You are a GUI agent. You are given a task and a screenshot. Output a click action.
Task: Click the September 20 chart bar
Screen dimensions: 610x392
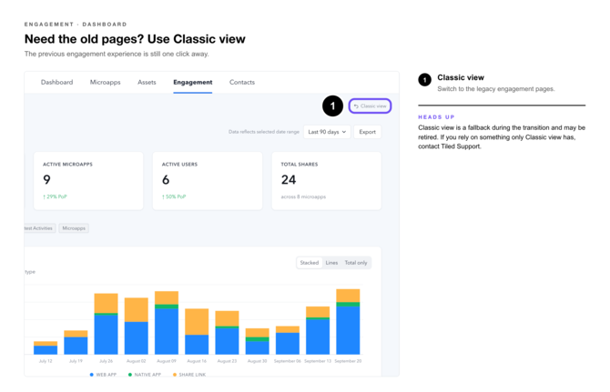(348, 322)
